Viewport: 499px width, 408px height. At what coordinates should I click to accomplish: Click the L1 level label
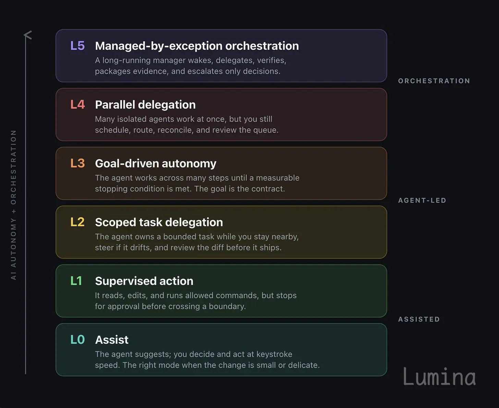tap(76, 281)
